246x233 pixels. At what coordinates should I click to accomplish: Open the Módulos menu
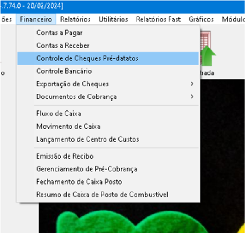point(234,19)
